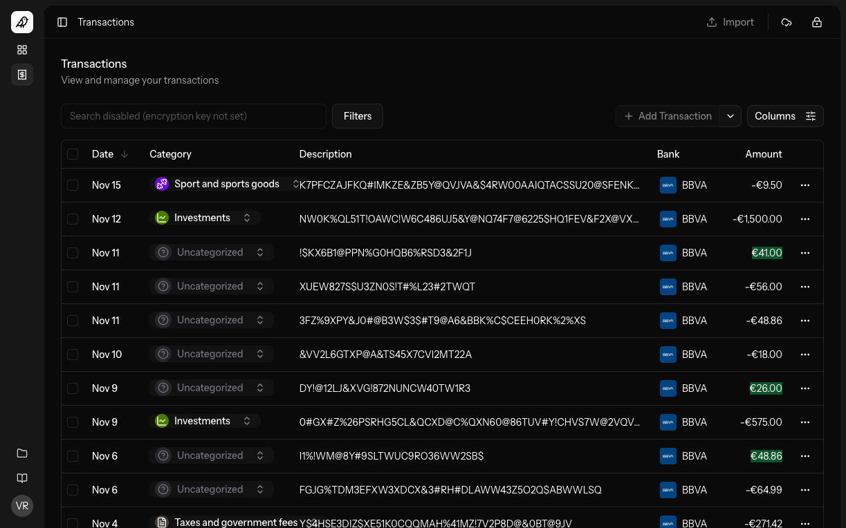Click the bird logo at the top left
846x528 pixels.
coord(21,21)
